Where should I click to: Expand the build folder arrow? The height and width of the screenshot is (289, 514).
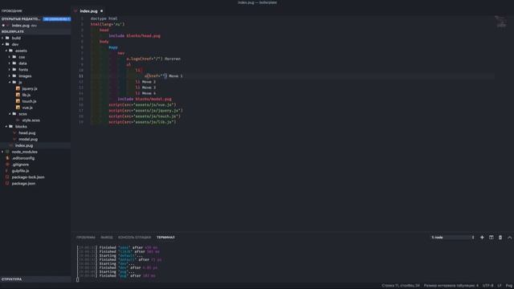[2, 38]
